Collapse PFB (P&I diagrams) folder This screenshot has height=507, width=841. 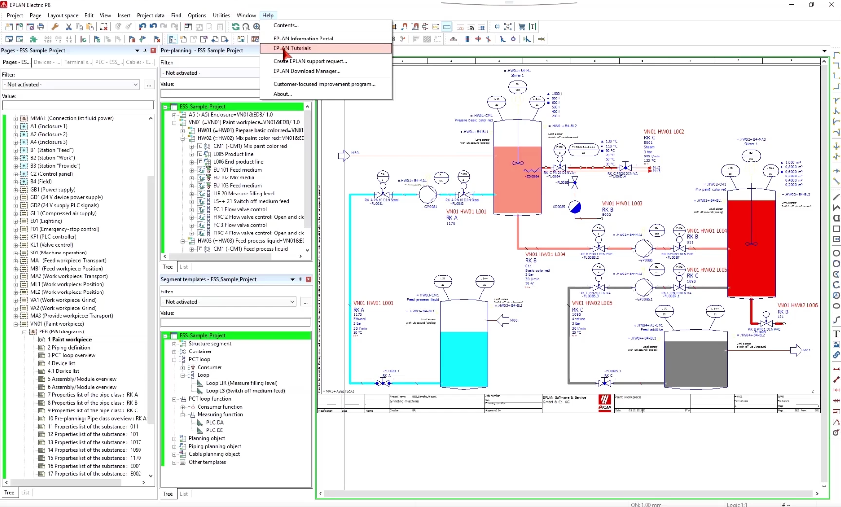(24, 331)
